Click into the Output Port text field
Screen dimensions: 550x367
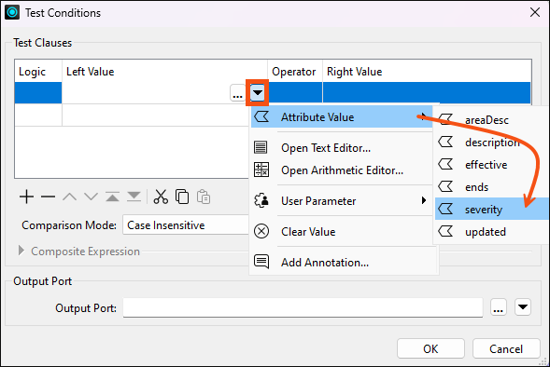(303, 308)
